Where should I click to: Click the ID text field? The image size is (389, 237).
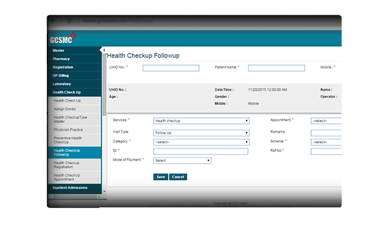pos(200,151)
